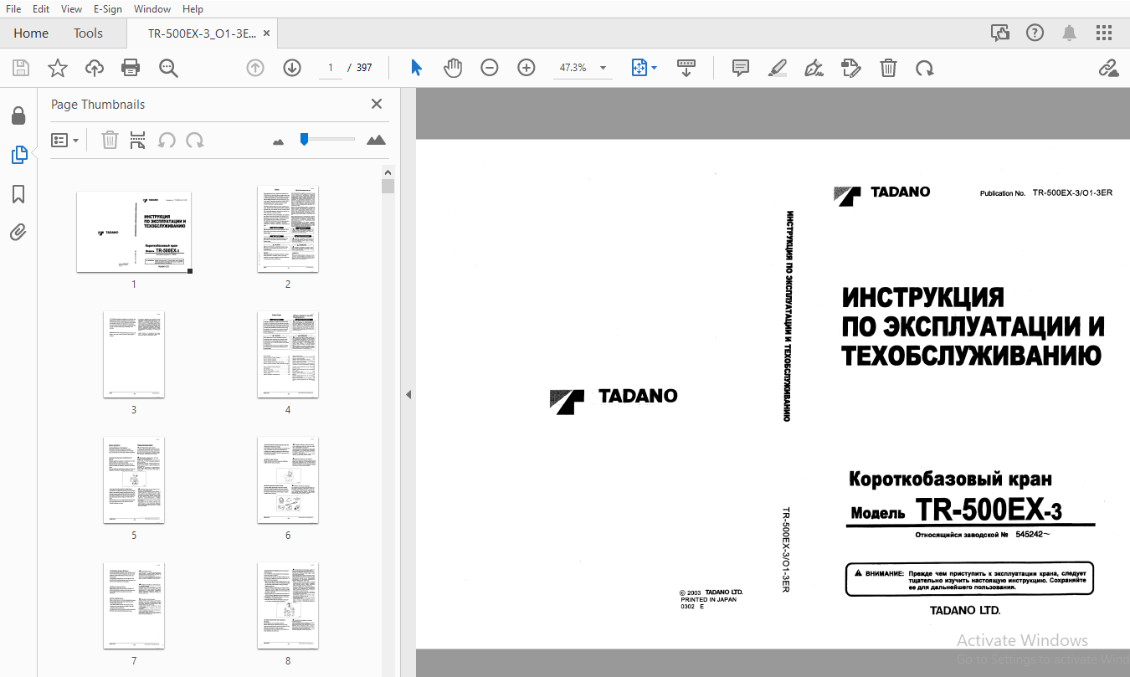The width and height of the screenshot is (1130, 677).
Task: Click the fit page tool icon
Action: pyautogui.click(x=639, y=68)
